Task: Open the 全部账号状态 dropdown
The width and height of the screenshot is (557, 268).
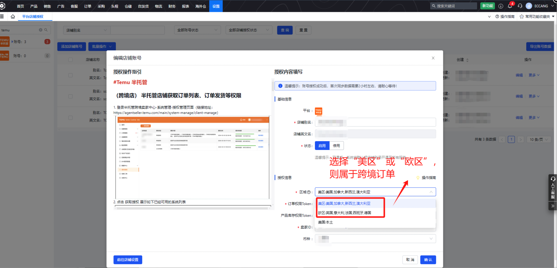Action: point(197,30)
